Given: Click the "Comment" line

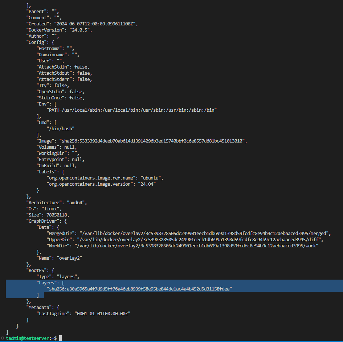Looking at the screenshot, I should tap(44, 18).
